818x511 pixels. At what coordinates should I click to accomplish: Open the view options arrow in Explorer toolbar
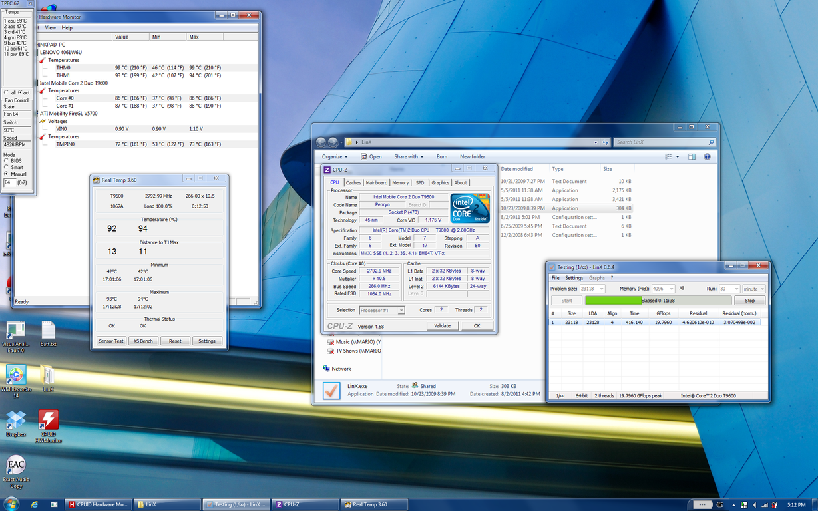tap(678, 157)
